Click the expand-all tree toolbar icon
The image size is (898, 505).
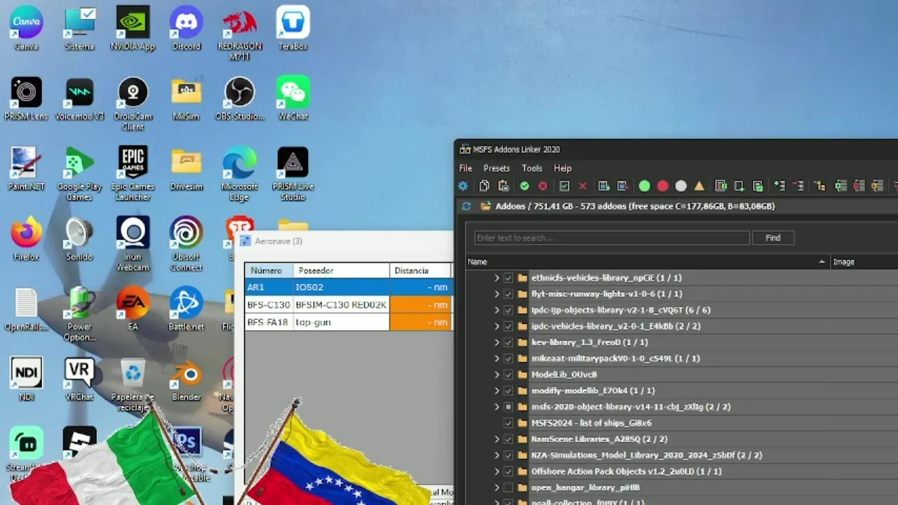coord(779,186)
